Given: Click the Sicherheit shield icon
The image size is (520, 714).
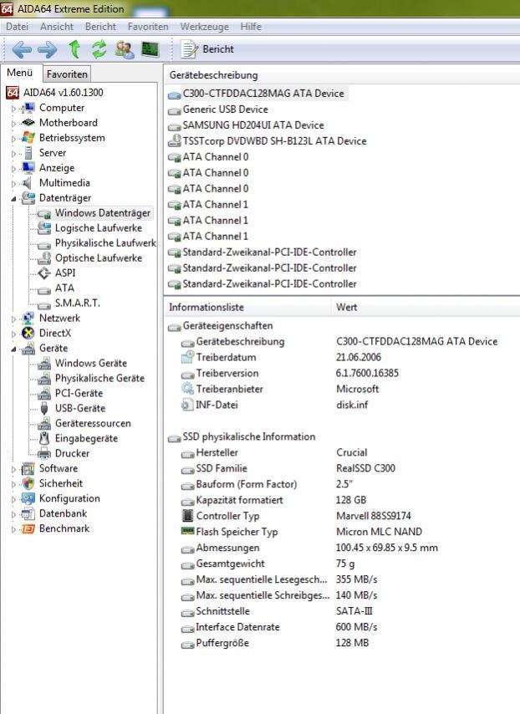Looking at the screenshot, I should click(28, 483).
